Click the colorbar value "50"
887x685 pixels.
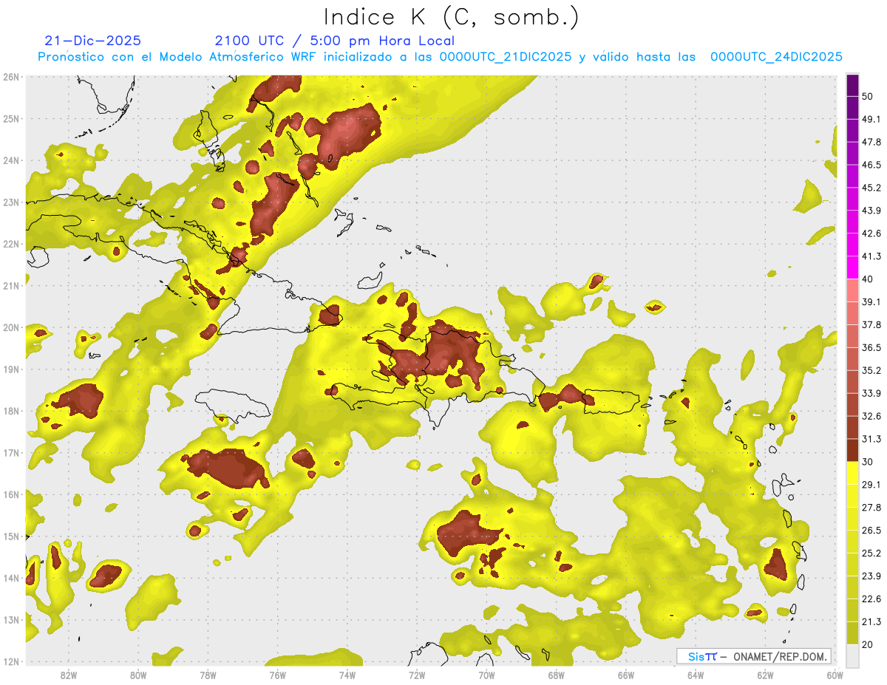[x=867, y=96]
